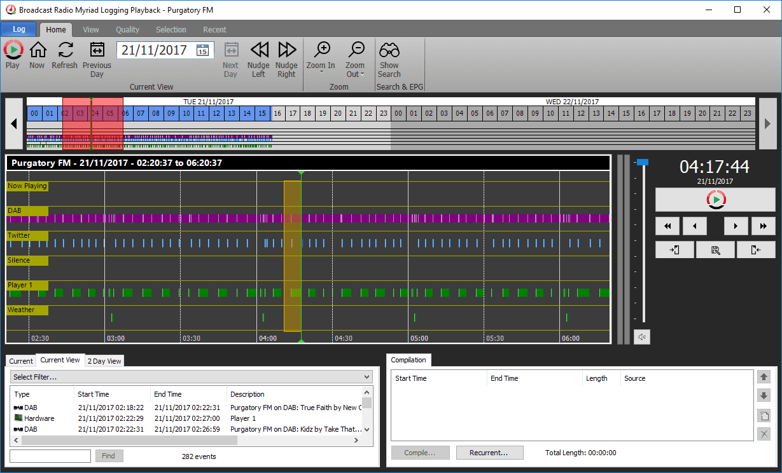Screen dimensions: 782x473
Task: Open the Quality ribbon tab
Action: click(127, 29)
